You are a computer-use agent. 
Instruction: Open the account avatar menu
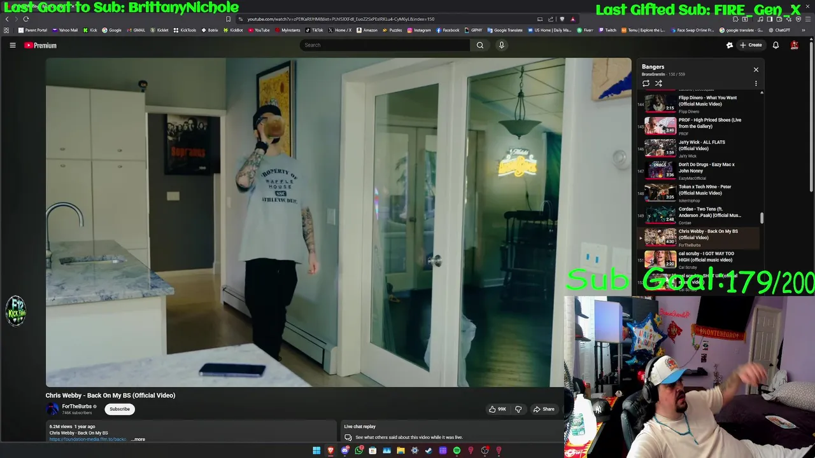(795, 45)
